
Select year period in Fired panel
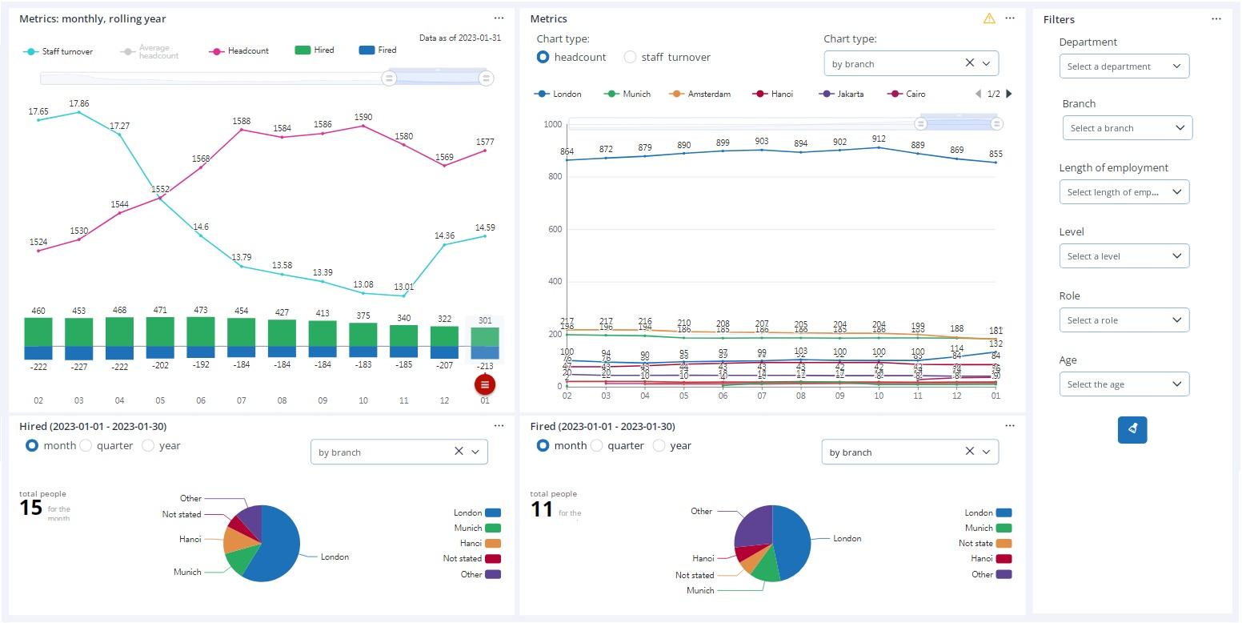click(x=659, y=446)
